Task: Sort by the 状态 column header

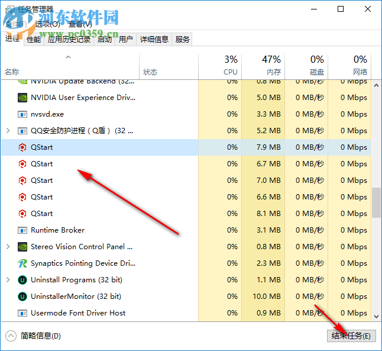Action: (169, 67)
